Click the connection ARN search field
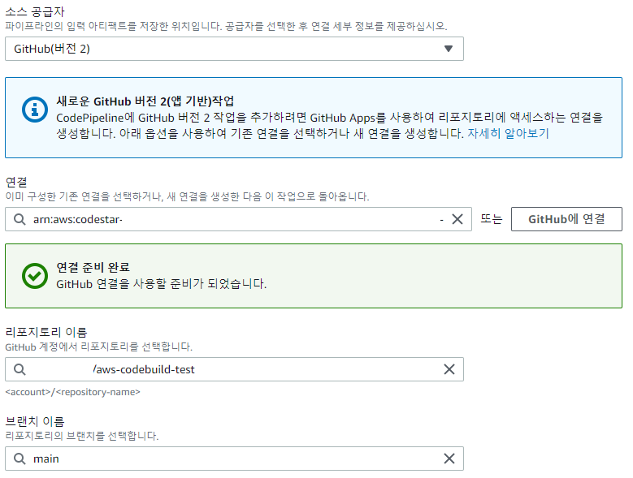The image size is (633, 478). click(x=238, y=219)
